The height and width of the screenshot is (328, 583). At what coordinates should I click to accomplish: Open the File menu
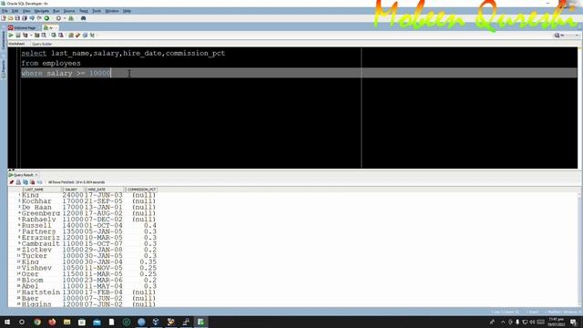(x=5, y=11)
